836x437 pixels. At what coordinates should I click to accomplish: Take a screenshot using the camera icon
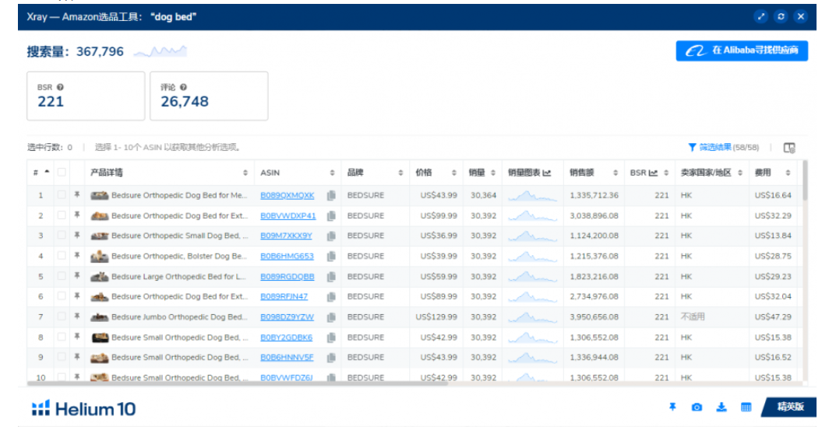click(697, 407)
